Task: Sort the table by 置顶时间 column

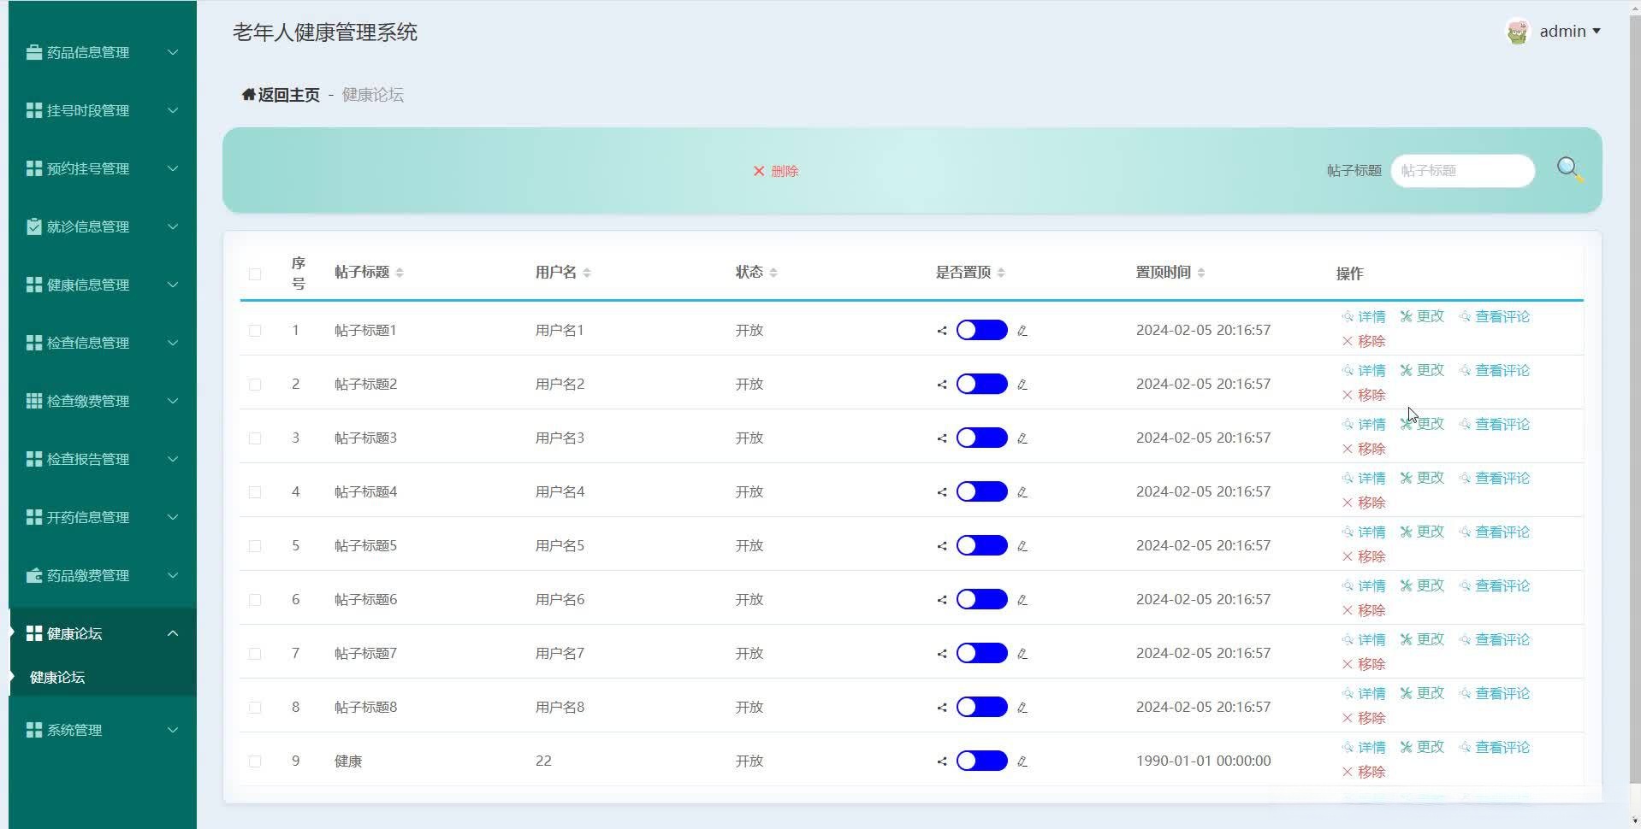Action: (x=1201, y=273)
